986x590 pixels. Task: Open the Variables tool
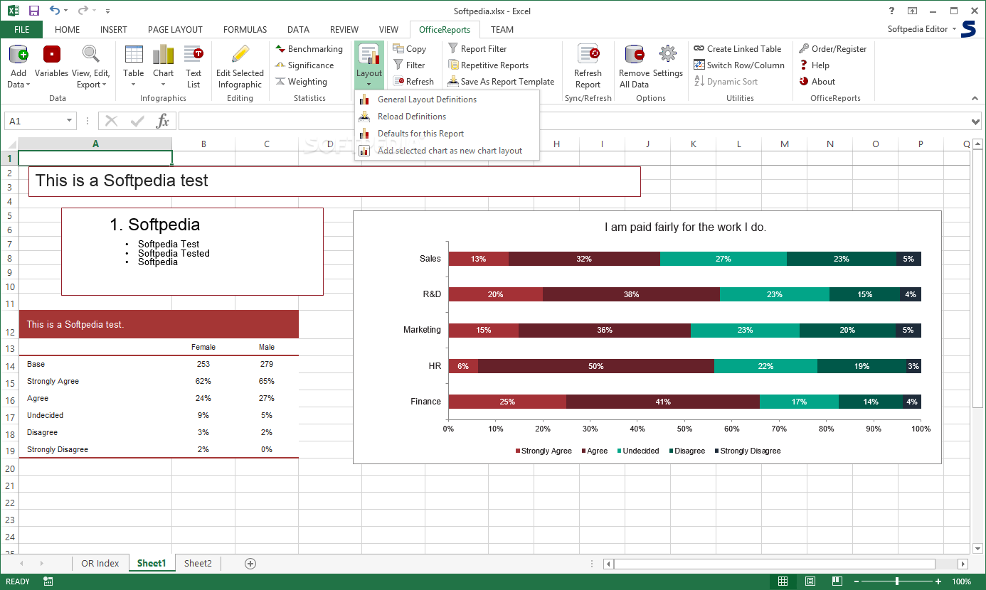51,62
